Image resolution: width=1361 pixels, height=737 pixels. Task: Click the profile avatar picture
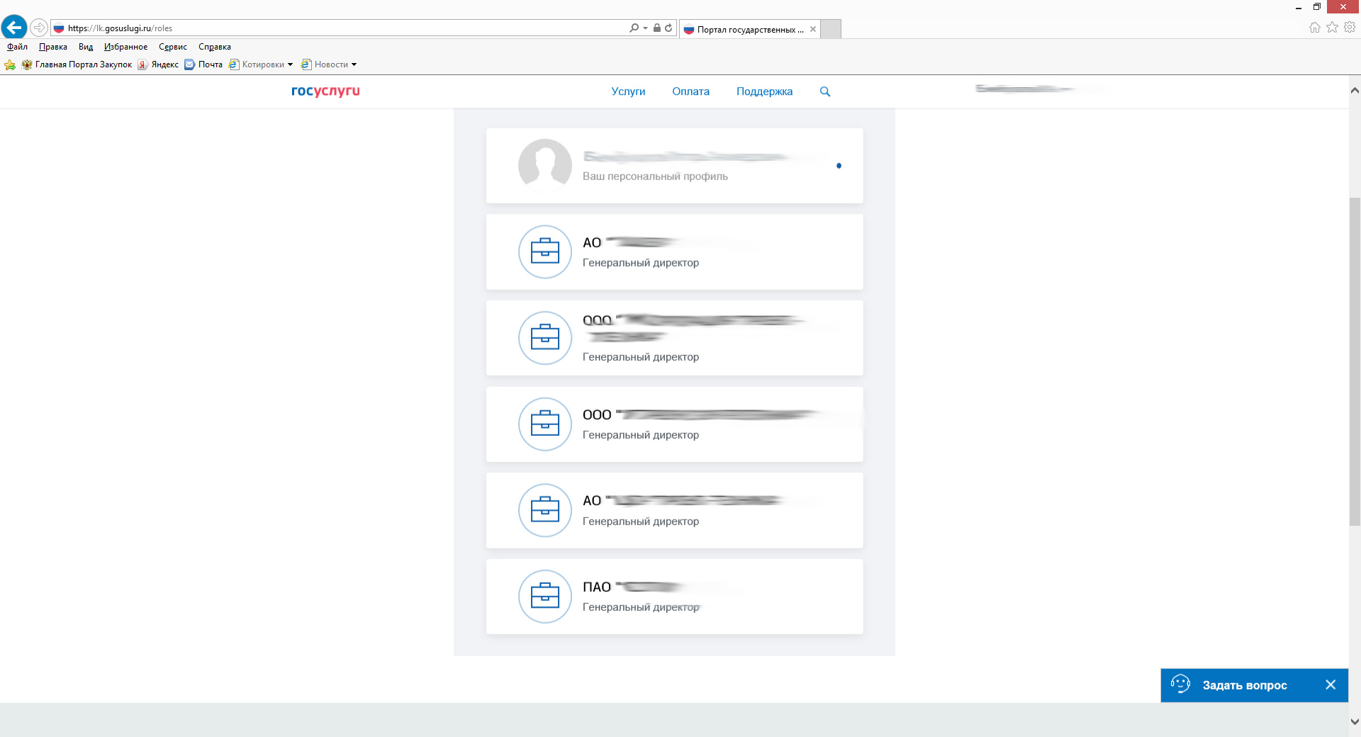tap(544, 165)
